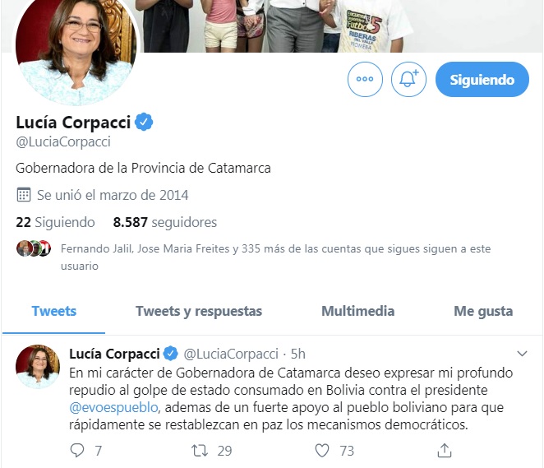Screen dimensions: 544x468
Task: Open the three-dots more options button
Action: point(365,79)
